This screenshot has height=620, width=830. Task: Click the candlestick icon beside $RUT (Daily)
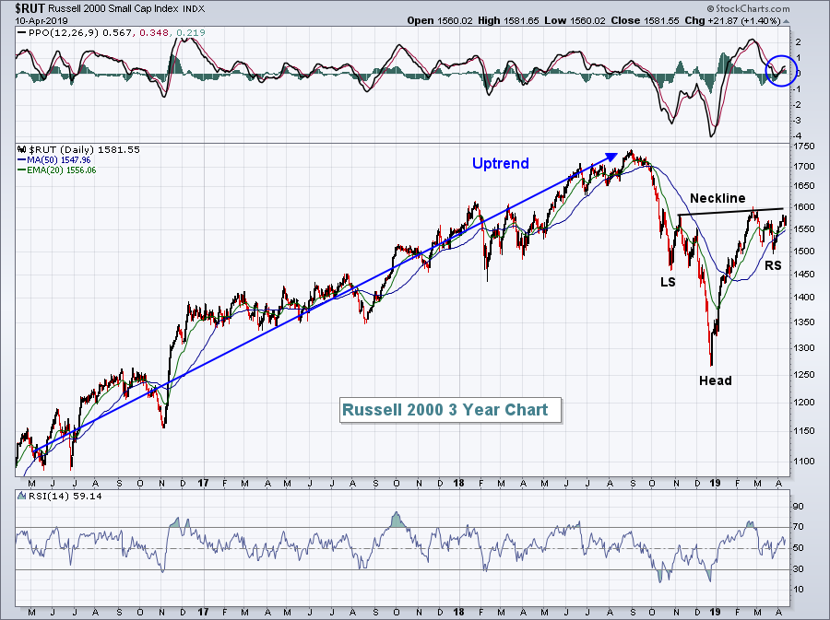(x=22, y=149)
